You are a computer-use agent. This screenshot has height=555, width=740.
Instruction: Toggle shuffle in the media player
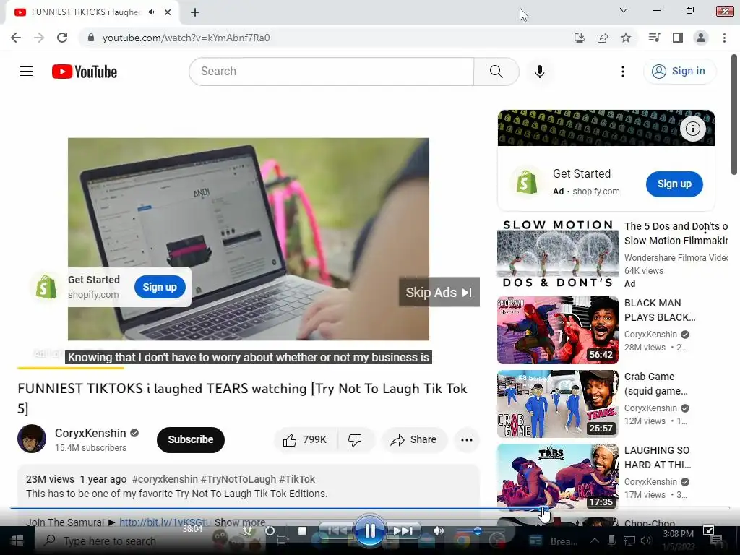tap(247, 531)
